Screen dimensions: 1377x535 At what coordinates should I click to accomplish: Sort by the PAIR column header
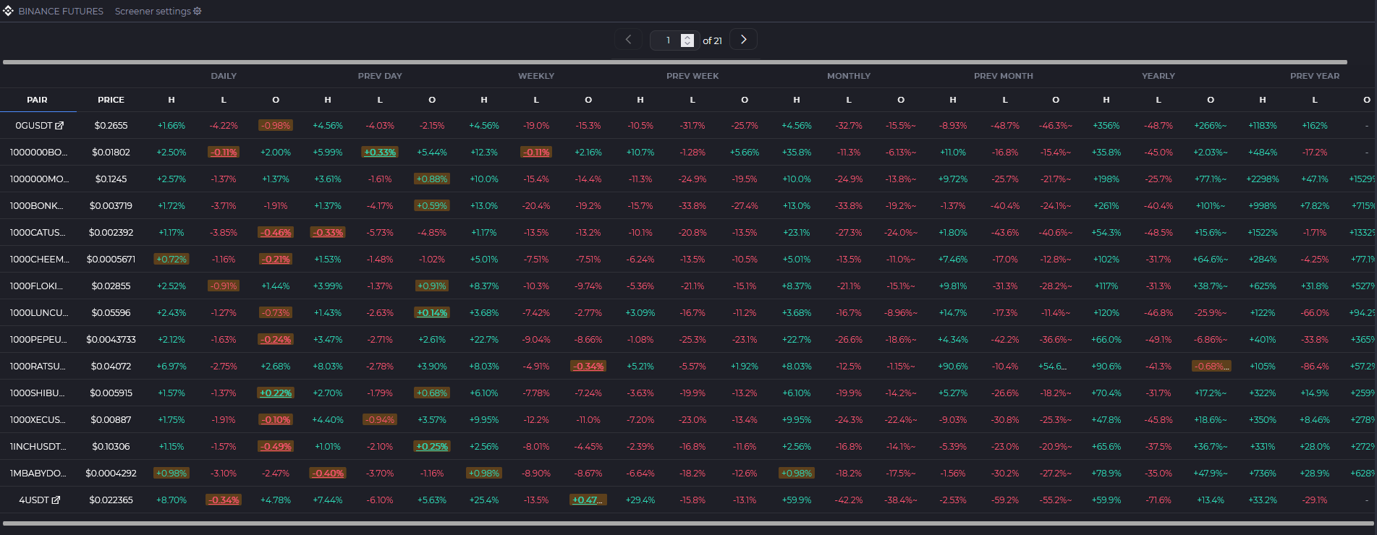(38, 100)
